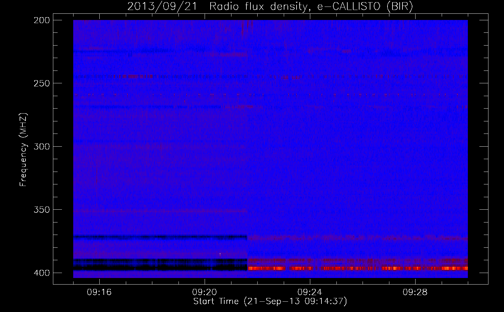Select the 'Frequency (MHZ)' y-axis label
Image resolution: width=504 pixels, height=312 pixels.
coord(23,150)
